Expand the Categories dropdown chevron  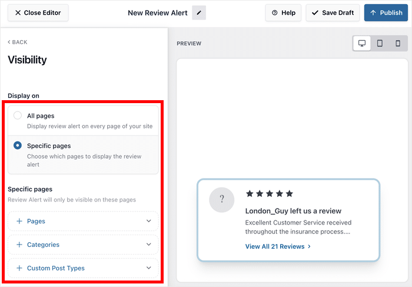pyautogui.click(x=149, y=245)
